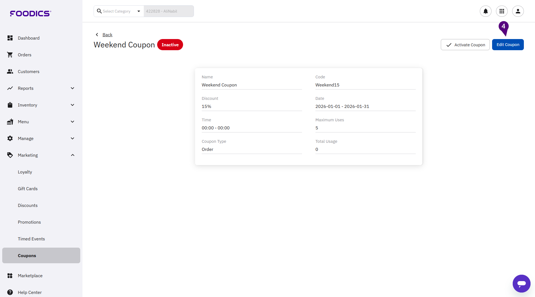Viewport: 535px width, 297px height.
Task: Expand the Inventory menu chevron
Action: tap(72, 105)
